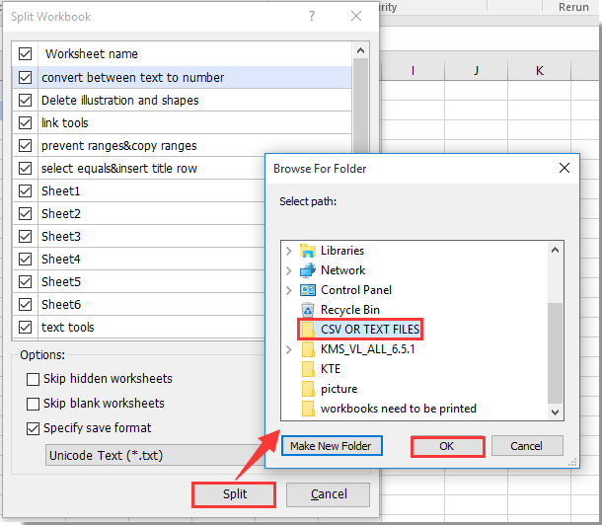Toggle the Worksheet name select-all checkbox

[x=26, y=53]
